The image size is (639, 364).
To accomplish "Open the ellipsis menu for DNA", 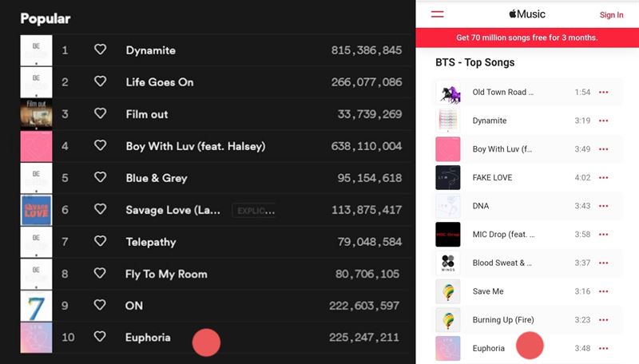I will [604, 206].
